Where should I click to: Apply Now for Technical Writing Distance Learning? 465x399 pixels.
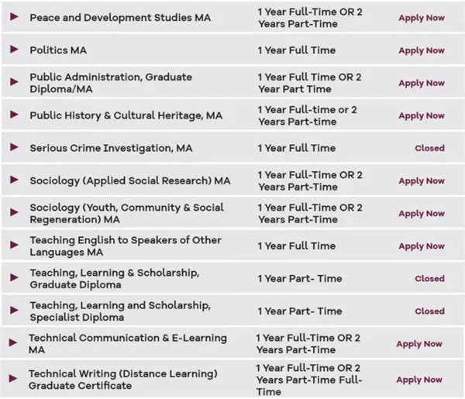coord(418,380)
